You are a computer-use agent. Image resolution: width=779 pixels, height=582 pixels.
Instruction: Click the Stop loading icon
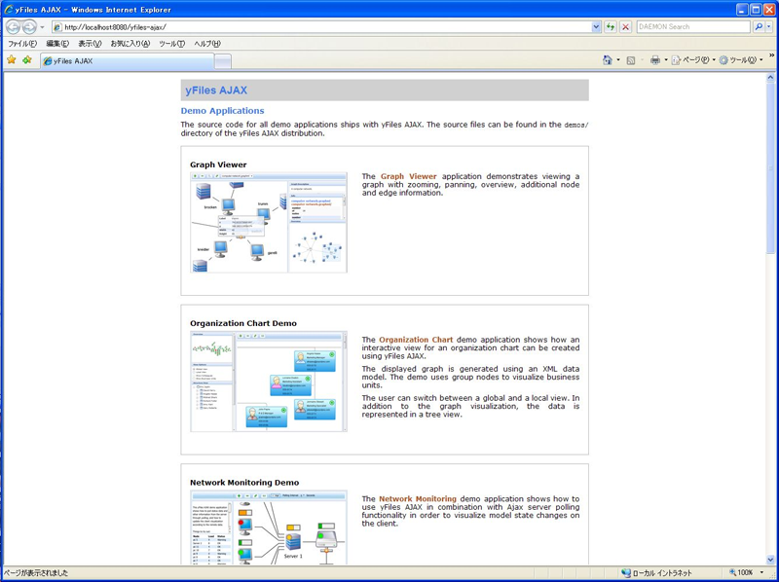pos(625,27)
